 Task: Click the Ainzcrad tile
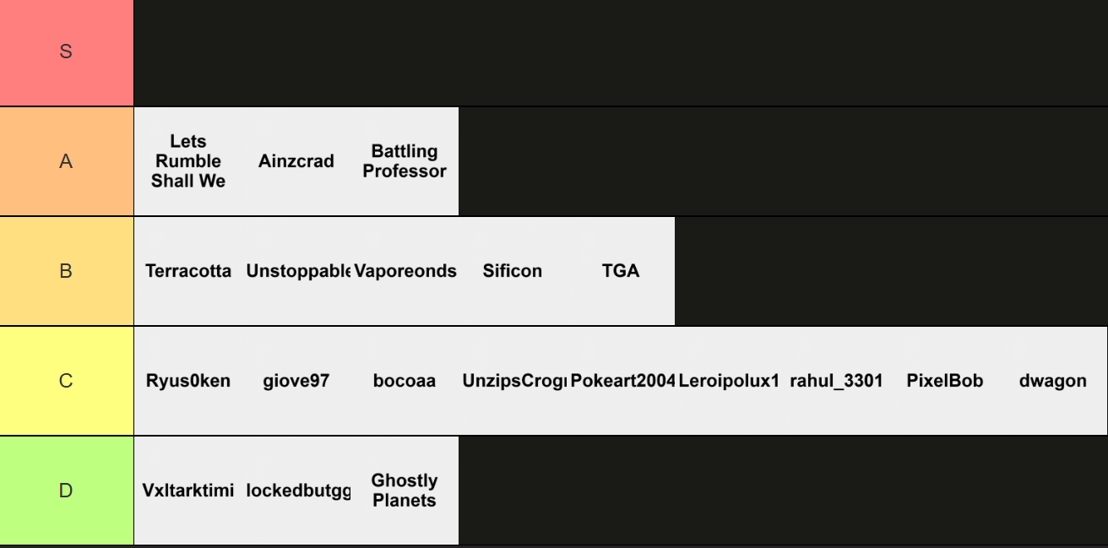pos(296,161)
